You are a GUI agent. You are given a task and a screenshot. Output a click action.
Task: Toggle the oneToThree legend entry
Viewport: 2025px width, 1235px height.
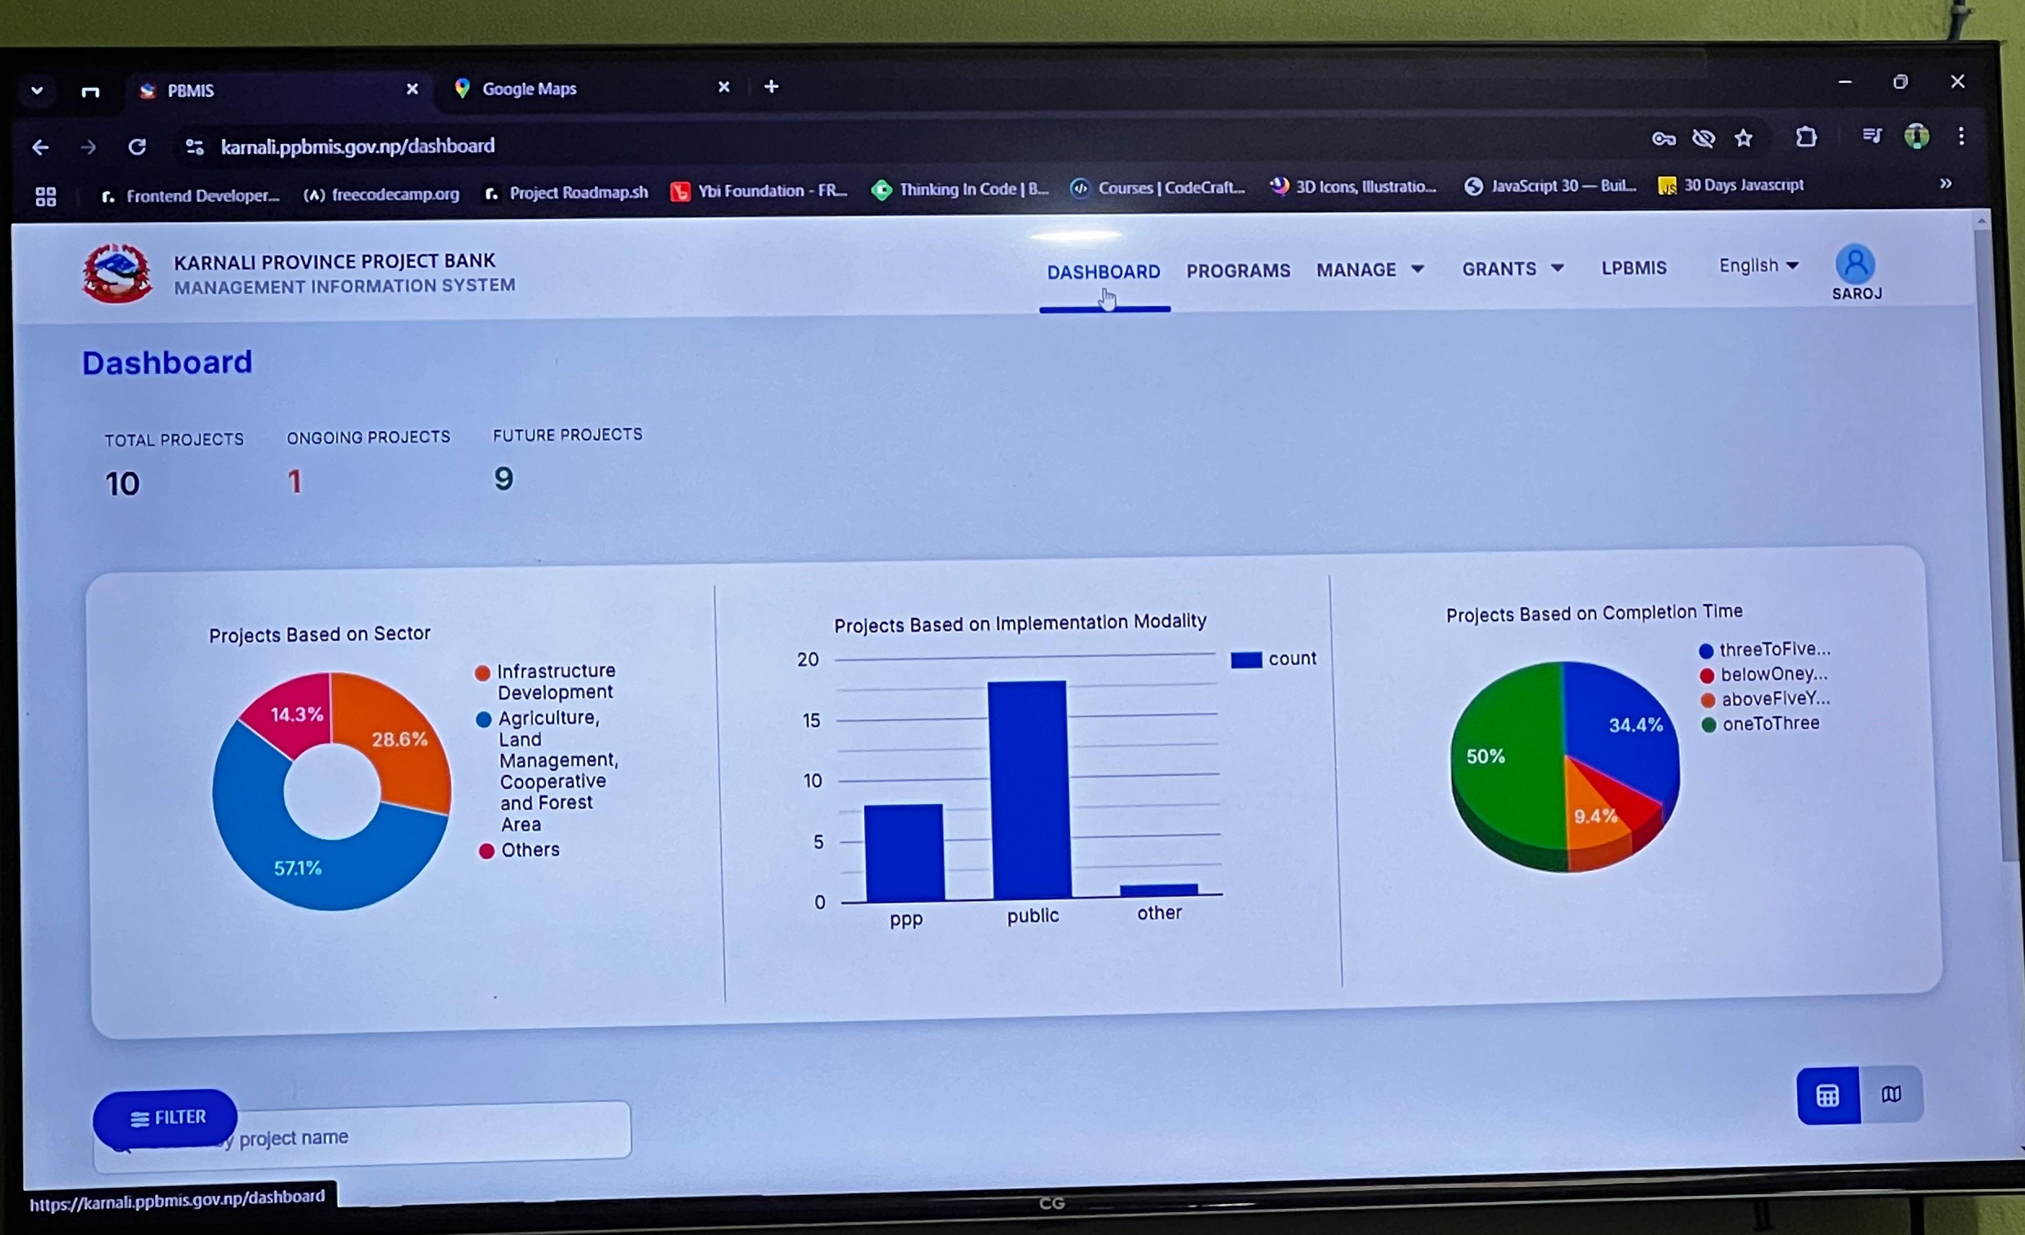(x=1760, y=724)
